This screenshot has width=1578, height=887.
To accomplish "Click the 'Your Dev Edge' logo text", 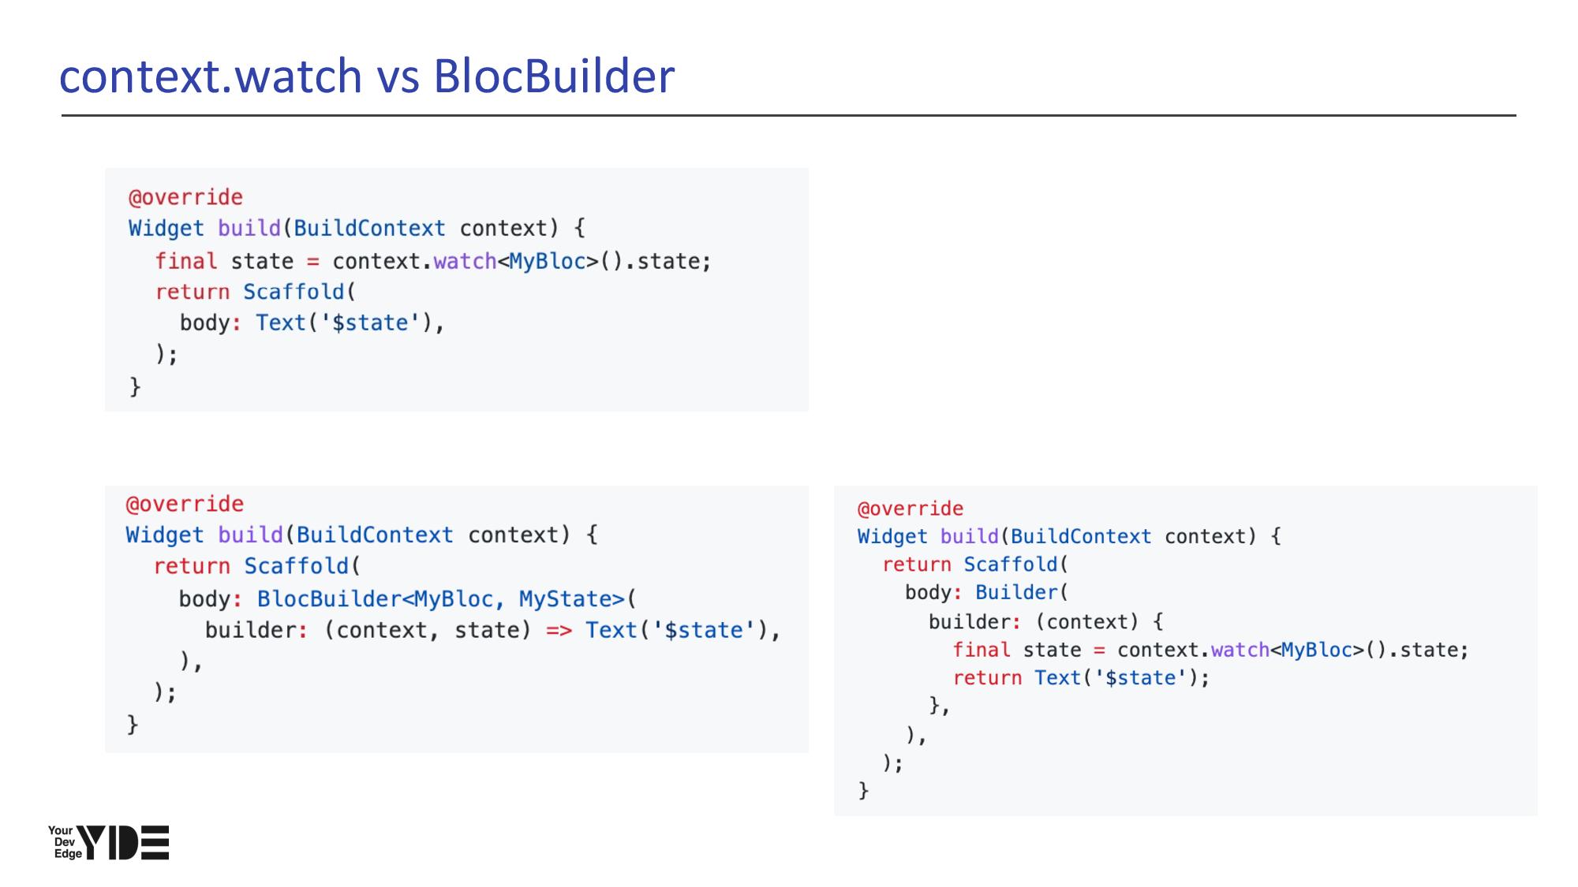I will (x=62, y=842).
